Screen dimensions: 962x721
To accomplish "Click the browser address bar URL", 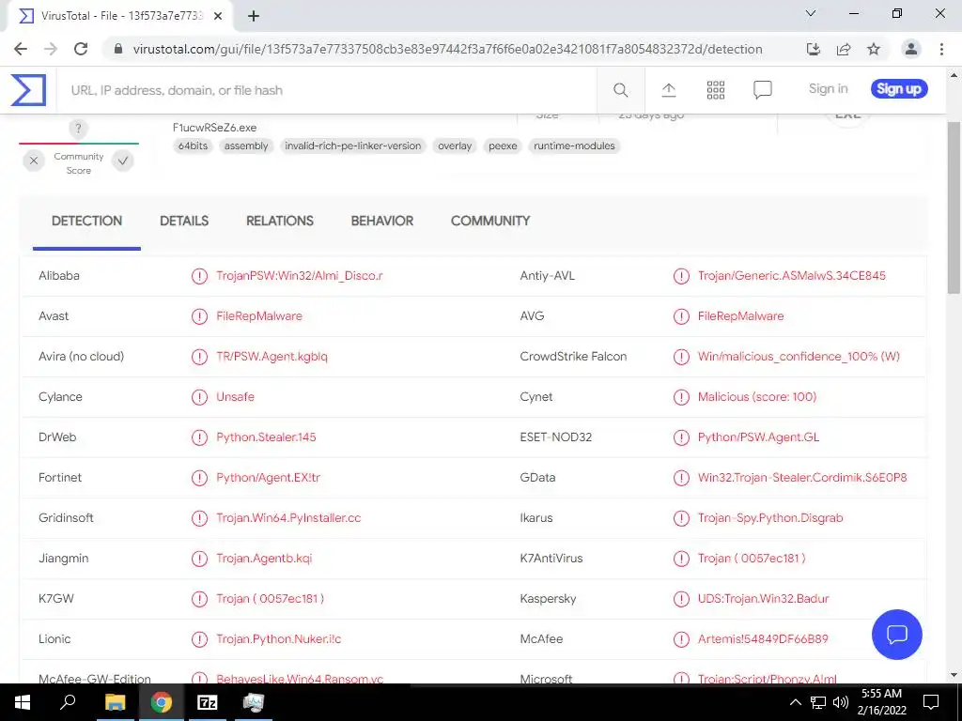I will pyautogui.click(x=447, y=49).
